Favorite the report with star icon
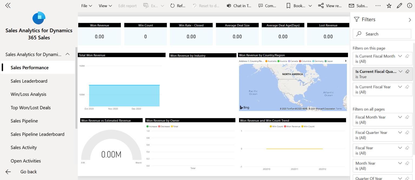Screen dimensions: 415x180 point(389,6)
